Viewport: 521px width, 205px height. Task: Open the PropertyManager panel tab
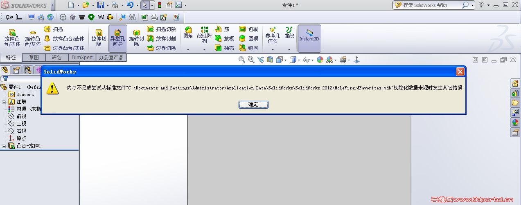tap(16, 69)
